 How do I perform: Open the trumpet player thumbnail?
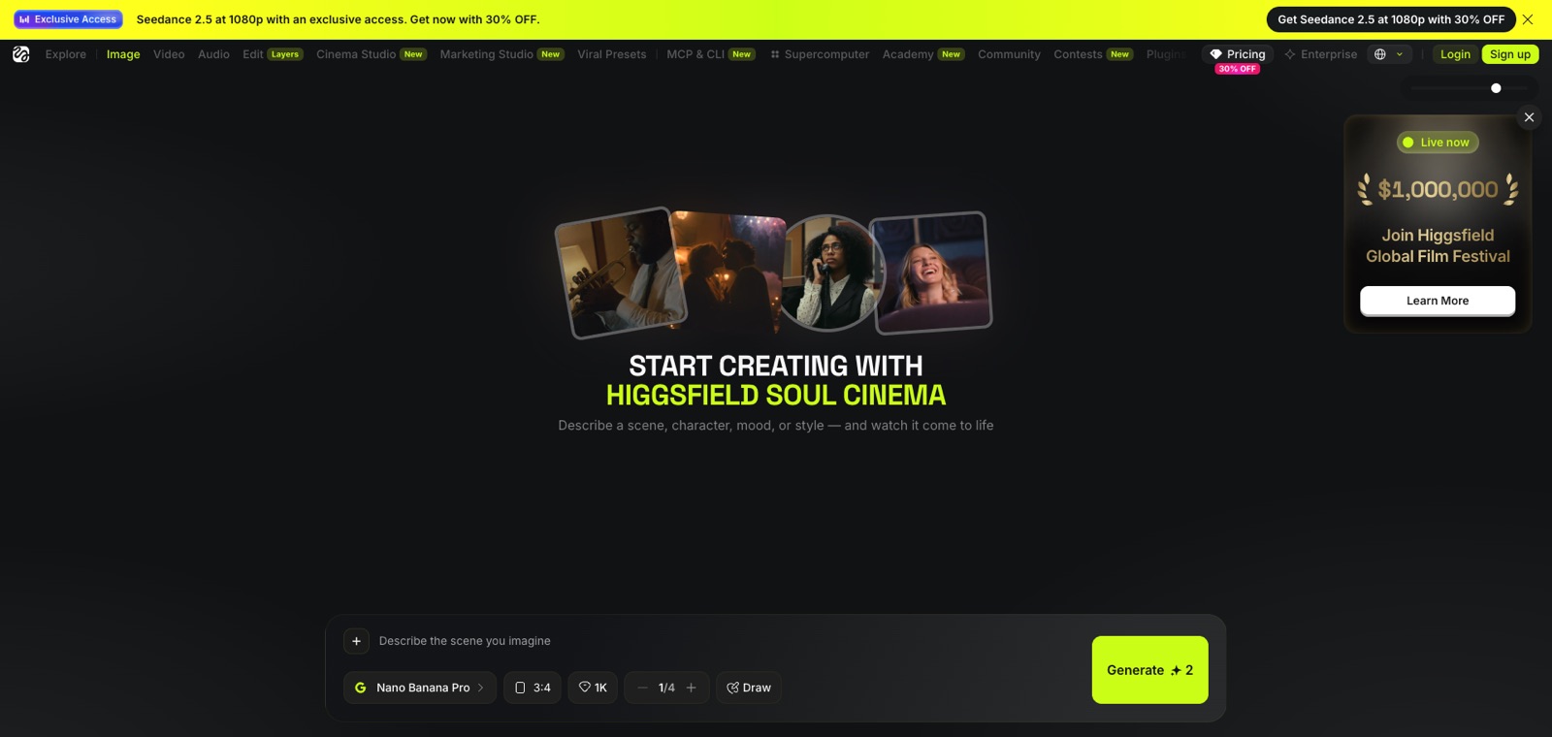click(621, 272)
